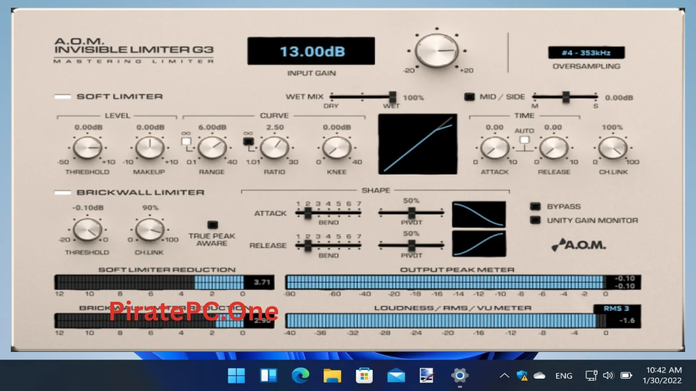Click the wet mix 100% value
Image resolution: width=696 pixels, height=391 pixels.
[x=413, y=98]
